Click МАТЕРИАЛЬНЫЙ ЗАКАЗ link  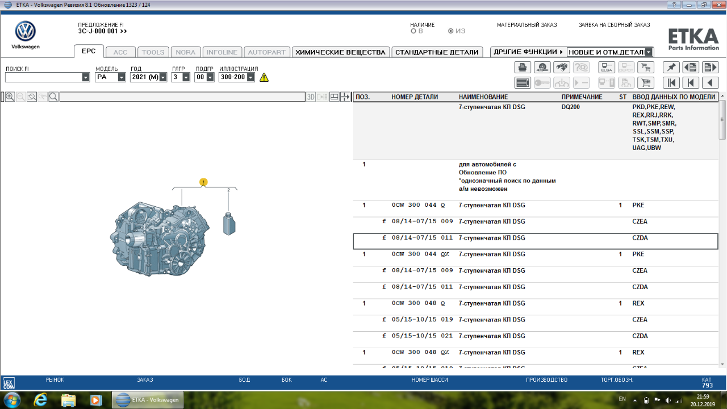click(x=527, y=25)
